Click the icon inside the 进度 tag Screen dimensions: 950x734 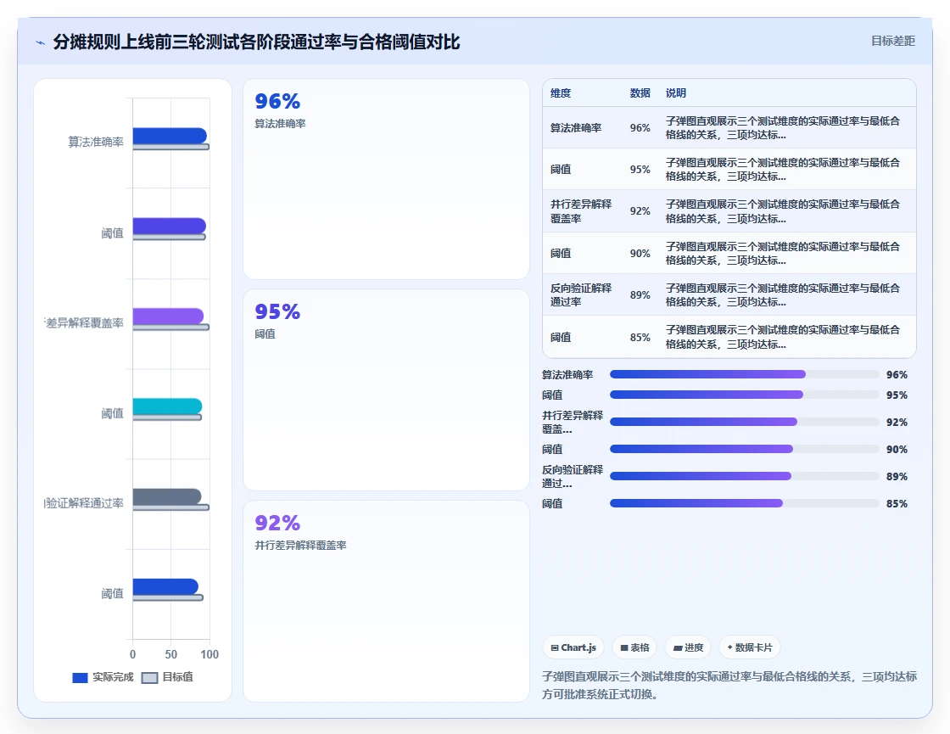coord(678,648)
